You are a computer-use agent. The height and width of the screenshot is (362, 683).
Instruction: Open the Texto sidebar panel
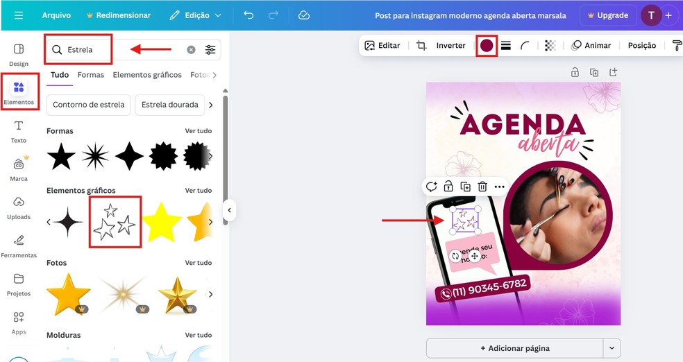coord(19,132)
